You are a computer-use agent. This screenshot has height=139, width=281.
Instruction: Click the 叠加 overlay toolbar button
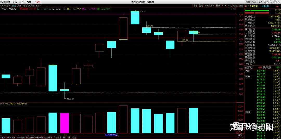tap(201, 5)
